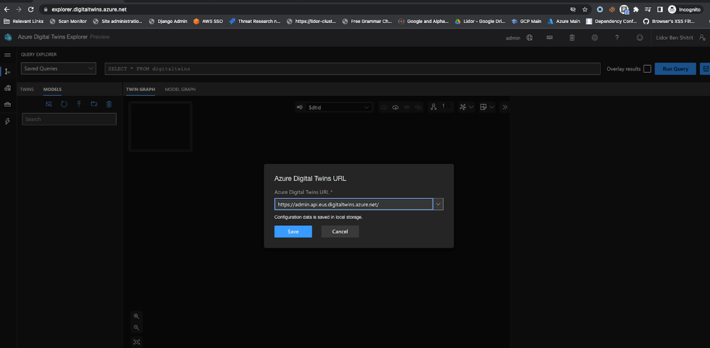Open the browser extensions puzzle icon

click(635, 9)
